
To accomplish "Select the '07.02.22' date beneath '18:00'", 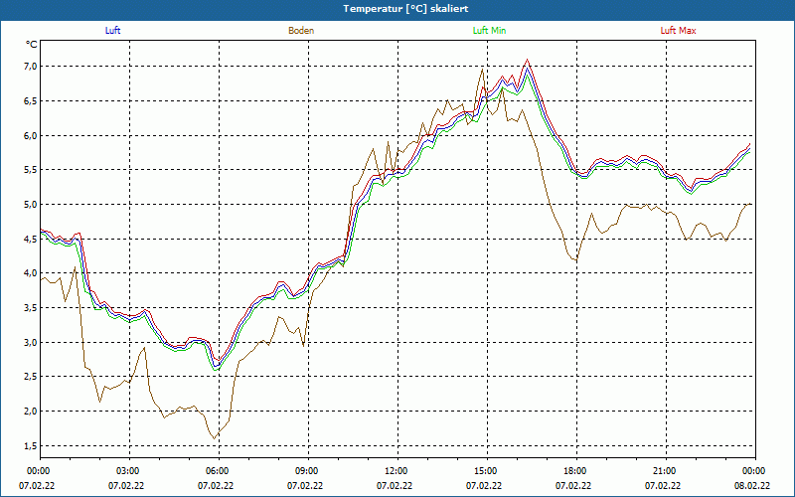I will tap(573, 486).
